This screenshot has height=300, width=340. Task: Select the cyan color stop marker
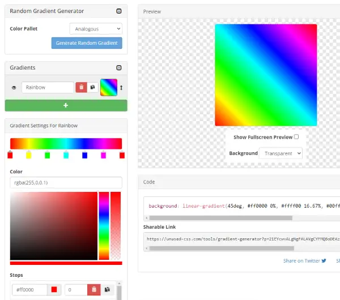click(x=66, y=155)
